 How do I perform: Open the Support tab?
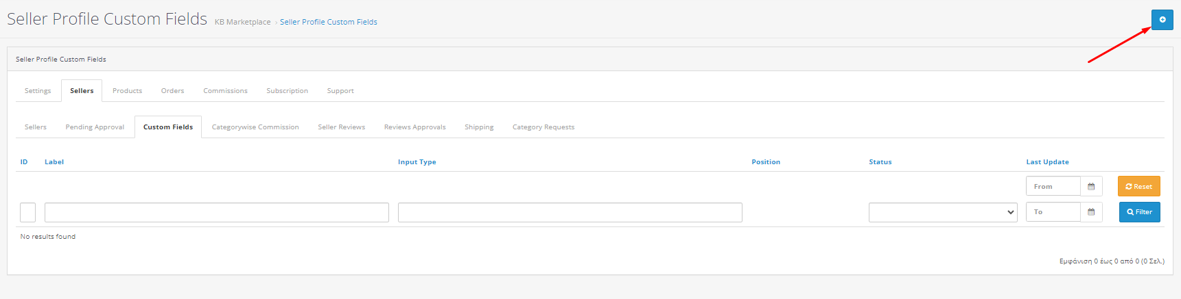[x=340, y=91]
